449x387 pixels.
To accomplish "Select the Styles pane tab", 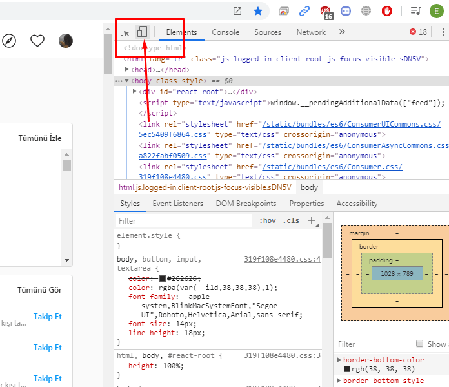I will [130, 204].
